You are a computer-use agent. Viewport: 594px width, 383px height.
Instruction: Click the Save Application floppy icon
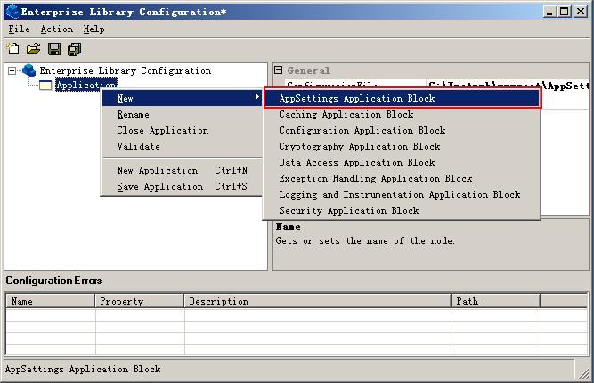[54, 49]
